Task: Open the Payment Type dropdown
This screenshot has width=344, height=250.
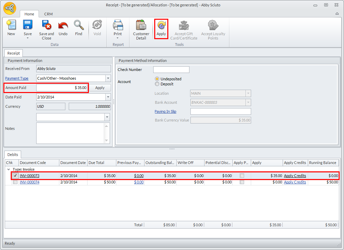Action: click(108, 78)
